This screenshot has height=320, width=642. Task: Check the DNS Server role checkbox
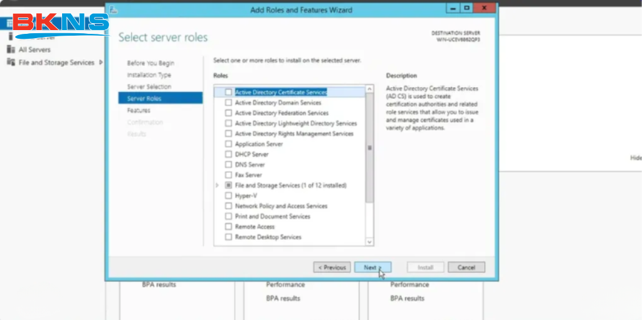228,165
